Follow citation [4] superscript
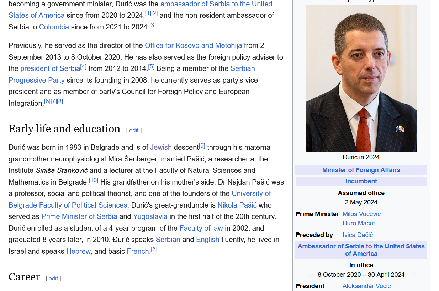Viewport: 439px width, 291px height. [x=84, y=67]
